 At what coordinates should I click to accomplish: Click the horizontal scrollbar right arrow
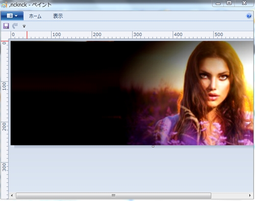(250, 195)
